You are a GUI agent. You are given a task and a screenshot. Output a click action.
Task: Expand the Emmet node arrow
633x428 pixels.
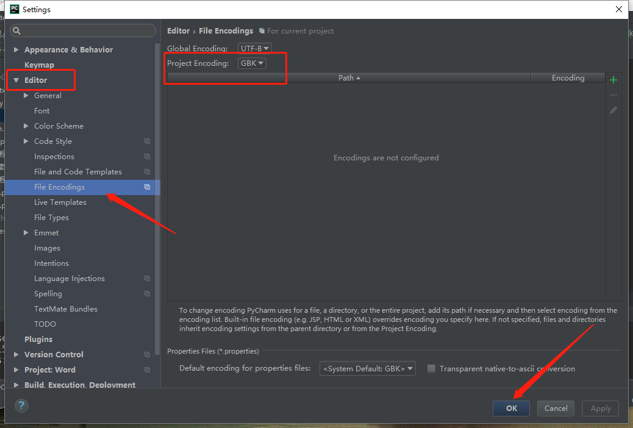(26, 232)
